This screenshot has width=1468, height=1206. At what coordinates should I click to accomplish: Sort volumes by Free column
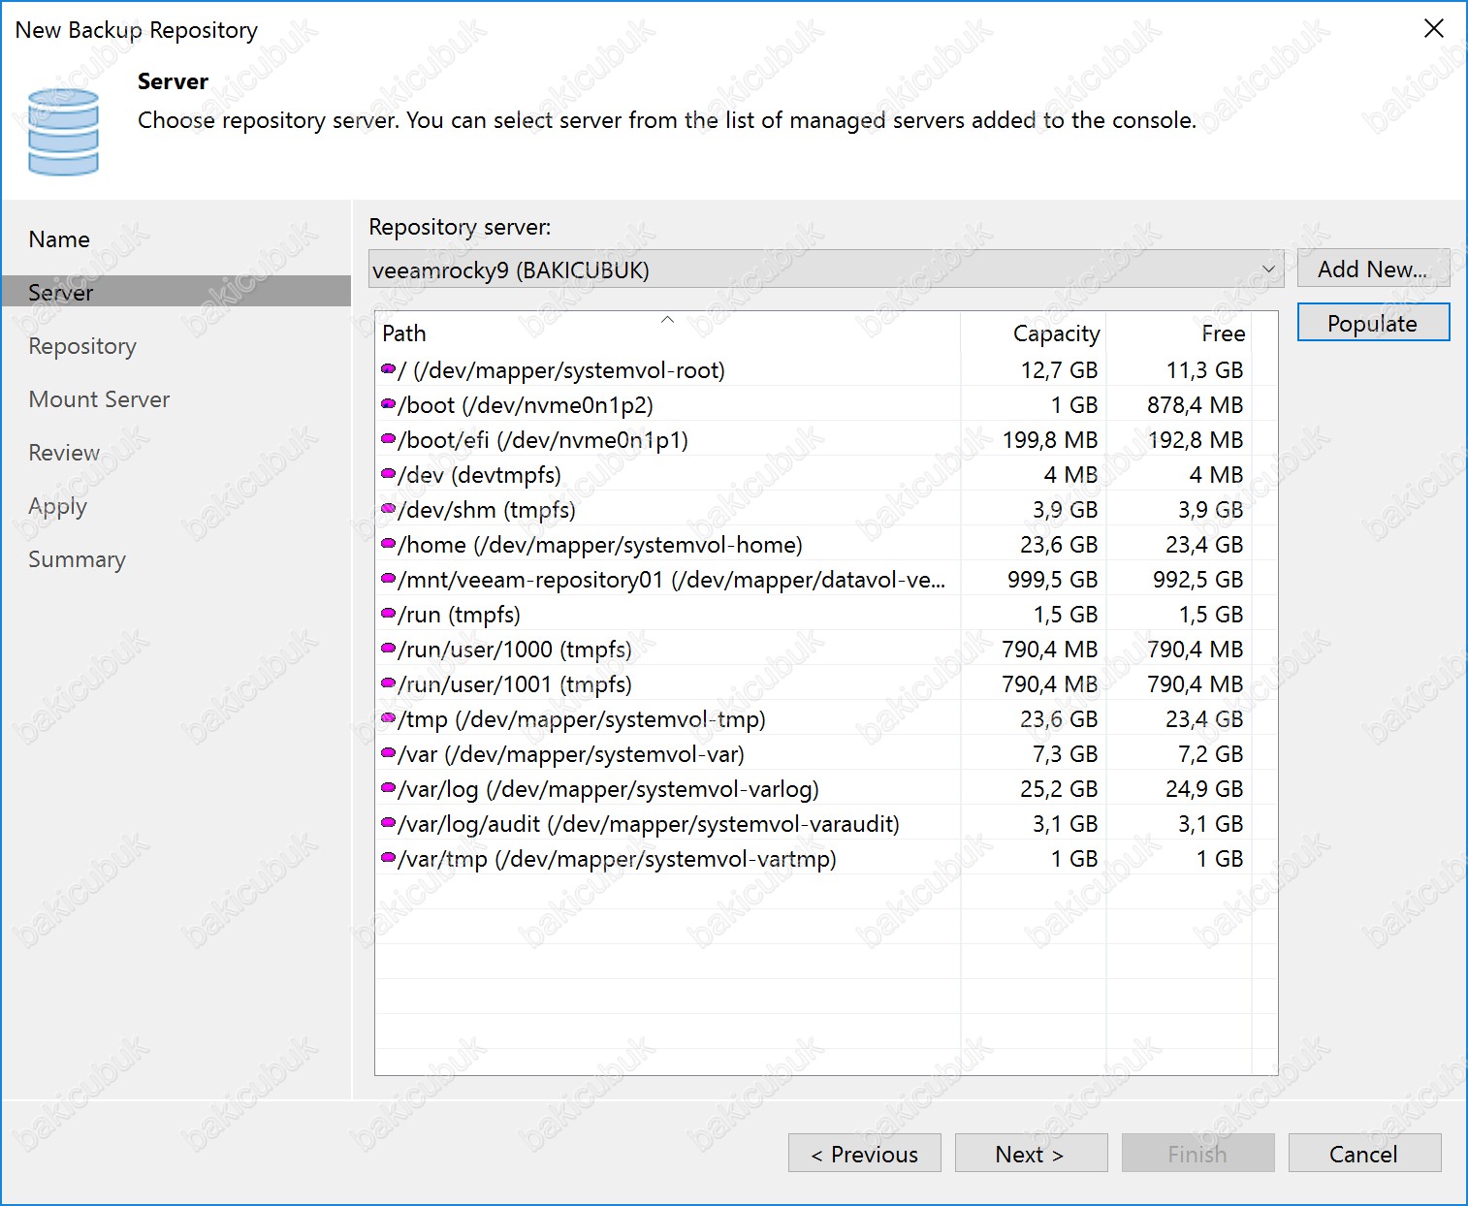(1222, 333)
